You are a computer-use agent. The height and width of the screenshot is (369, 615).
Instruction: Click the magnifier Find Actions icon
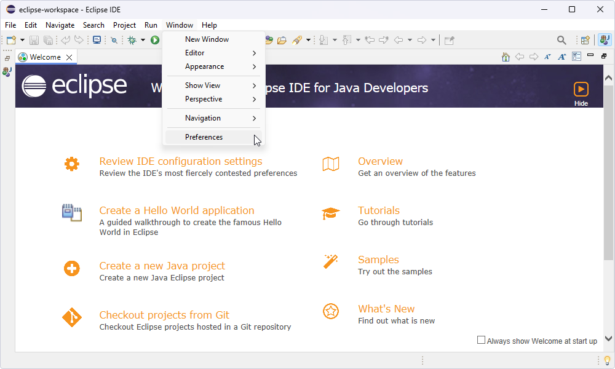tap(561, 40)
